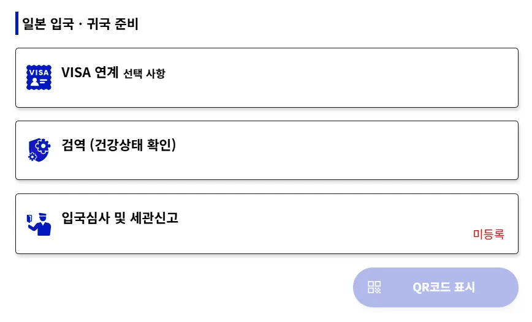Click the immigration officer icon

click(x=39, y=224)
